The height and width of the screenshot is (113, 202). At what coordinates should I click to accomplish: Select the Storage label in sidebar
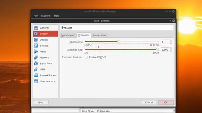[44, 46]
